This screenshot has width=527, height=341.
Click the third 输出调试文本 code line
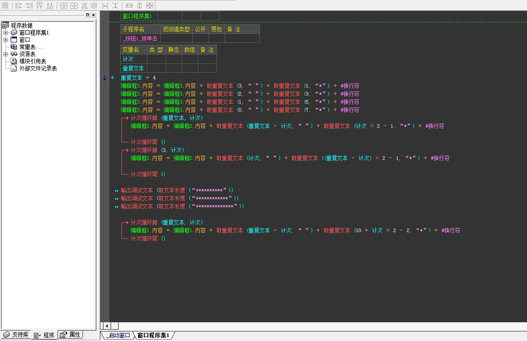pyautogui.click(x=182, y=207)
